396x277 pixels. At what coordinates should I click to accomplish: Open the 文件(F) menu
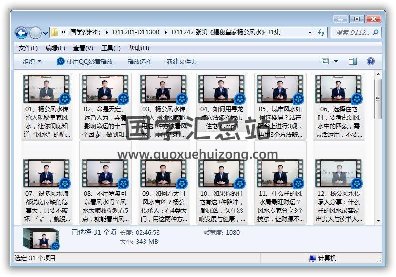(28, 48)
